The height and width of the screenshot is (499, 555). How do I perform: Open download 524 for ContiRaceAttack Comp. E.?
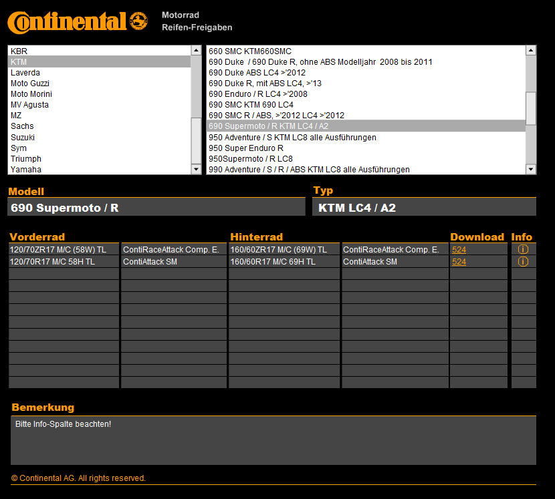click(459, 250)
